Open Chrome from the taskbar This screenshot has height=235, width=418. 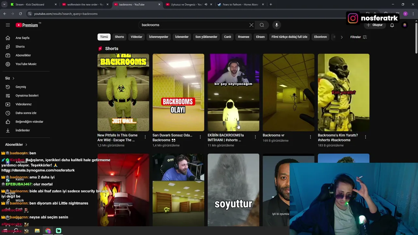tap(48, 231)
